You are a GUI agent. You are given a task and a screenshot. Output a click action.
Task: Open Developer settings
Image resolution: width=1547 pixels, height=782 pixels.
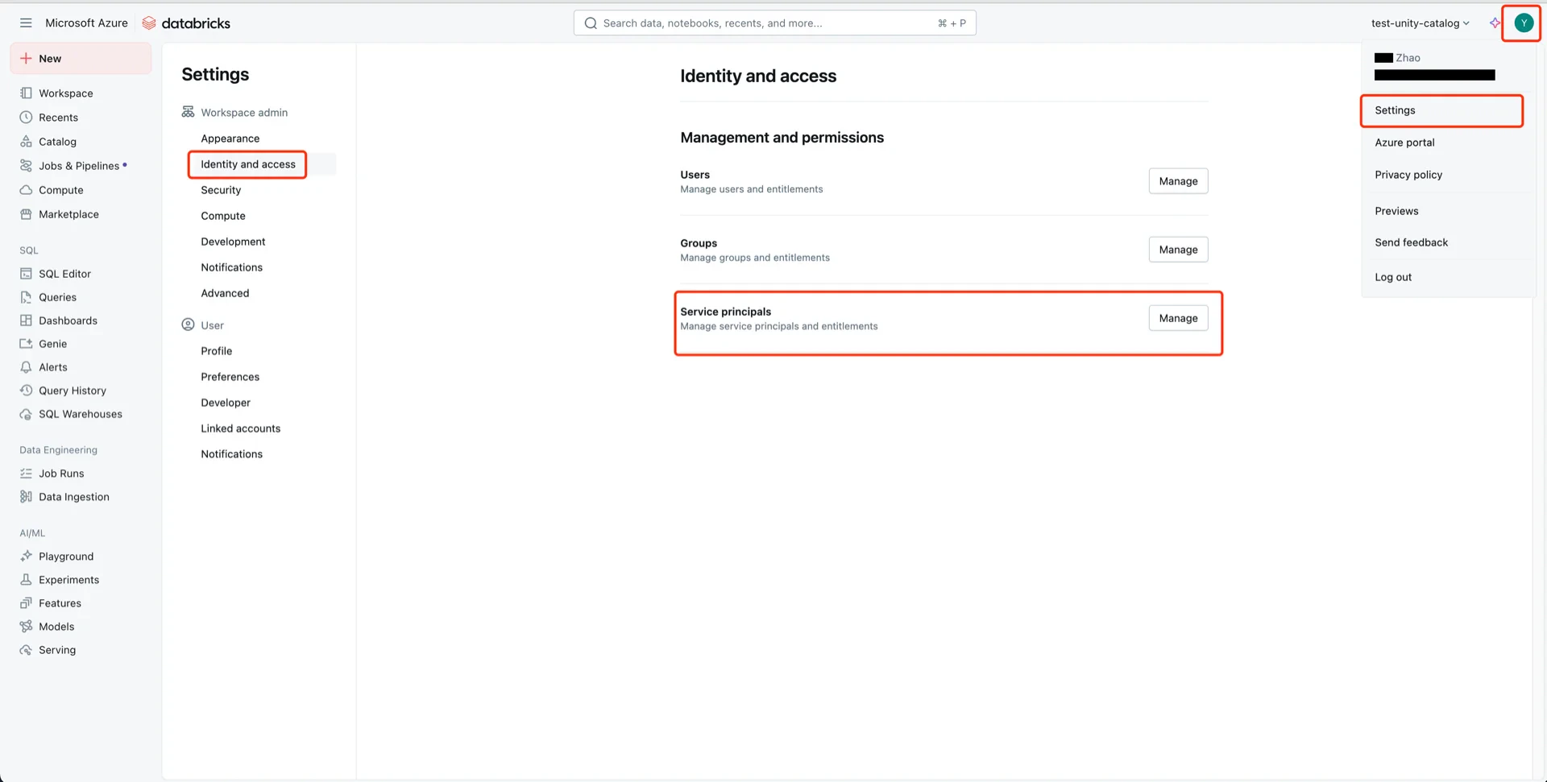(226, 403)
